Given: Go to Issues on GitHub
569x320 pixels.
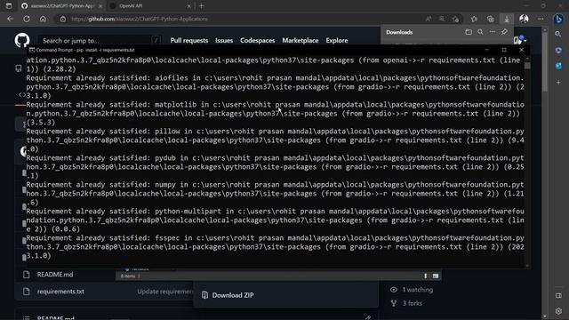Looking at the screenshot, I should click(x=224, y=40).
